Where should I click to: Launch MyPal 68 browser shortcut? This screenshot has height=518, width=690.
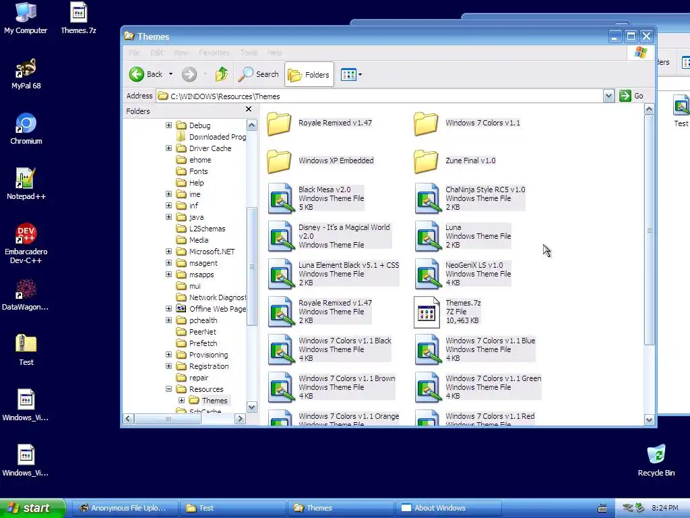pyautogui.click(x=26, y=74)
